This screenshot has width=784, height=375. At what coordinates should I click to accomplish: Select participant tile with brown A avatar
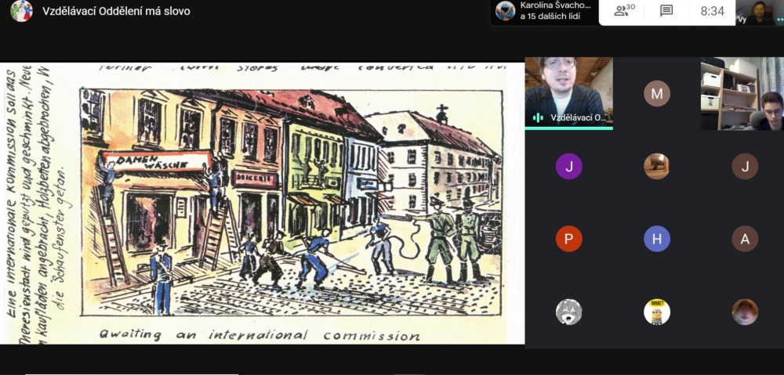click(x=745, y=239)
